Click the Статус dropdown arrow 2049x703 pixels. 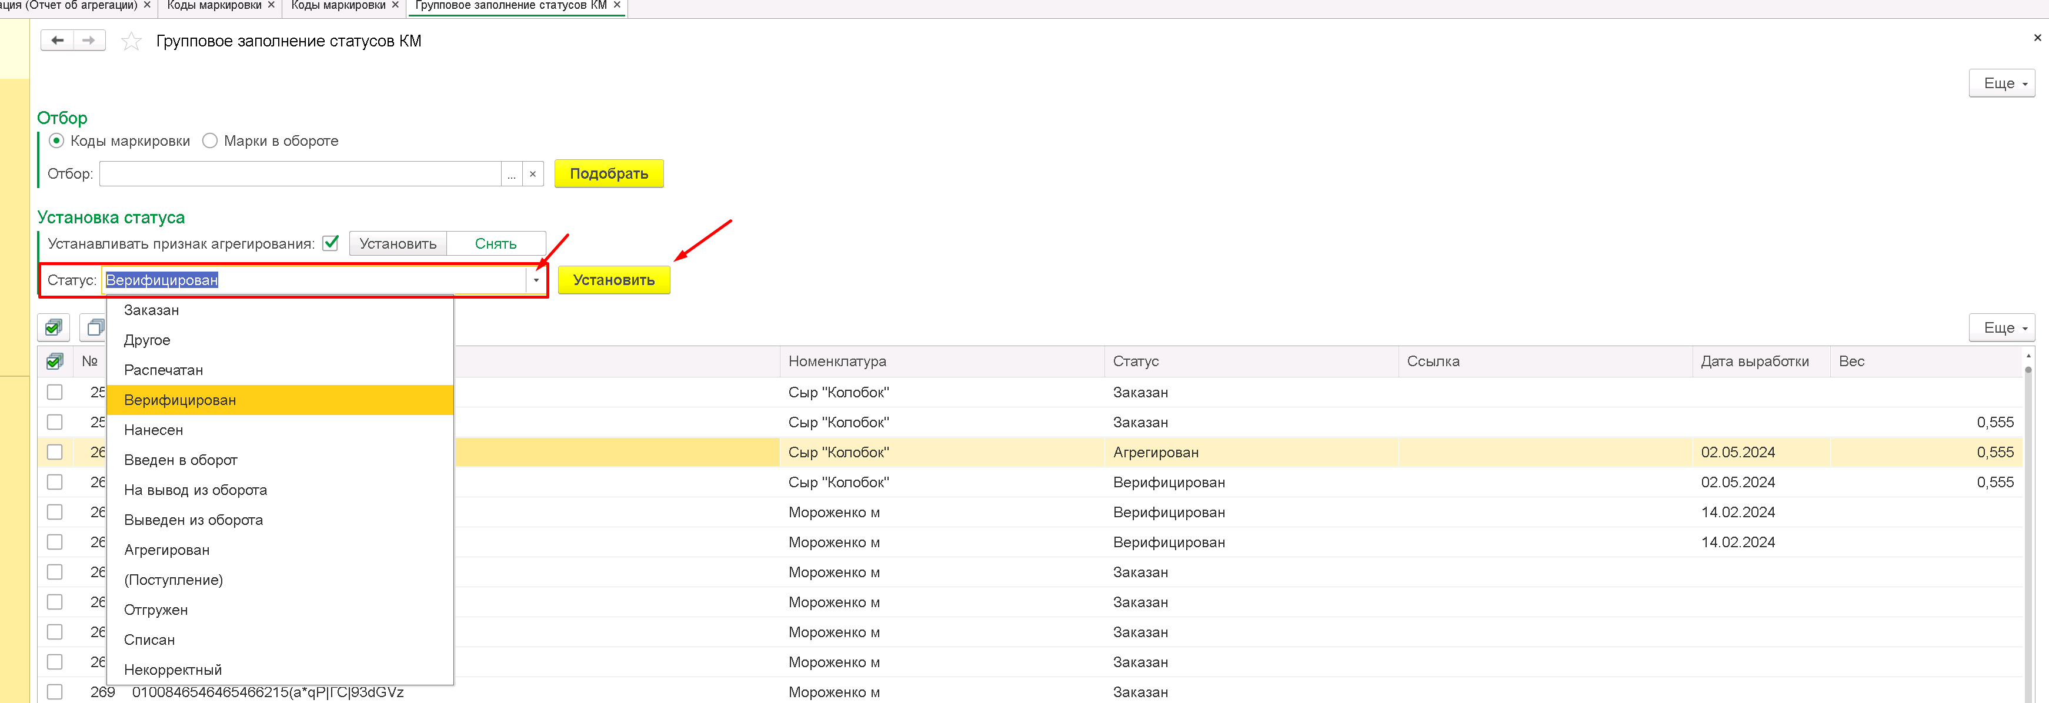(x=536, y=280)
